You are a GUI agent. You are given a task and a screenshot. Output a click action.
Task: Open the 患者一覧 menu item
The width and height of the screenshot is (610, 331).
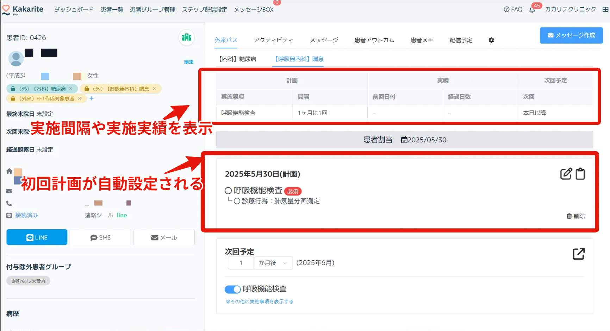[112, 9]
